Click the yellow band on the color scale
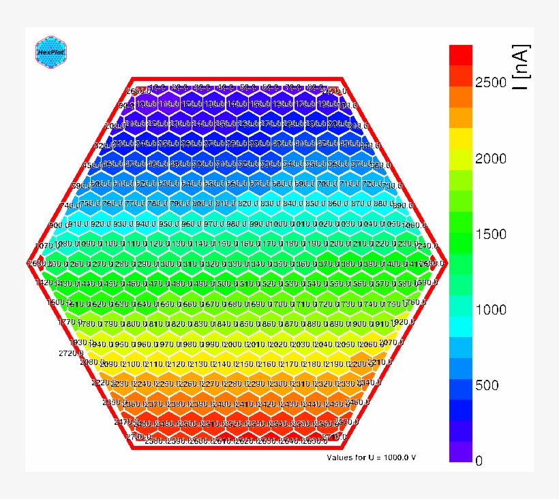The width and height of the screenshot is (559, 499). click(461, 138)
